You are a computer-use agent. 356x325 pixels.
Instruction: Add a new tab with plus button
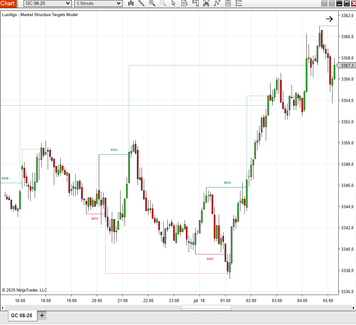(42, 316)
